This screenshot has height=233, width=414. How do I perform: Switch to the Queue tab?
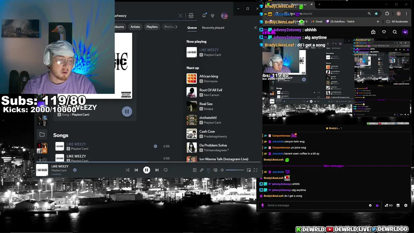[x=192, y=28]
